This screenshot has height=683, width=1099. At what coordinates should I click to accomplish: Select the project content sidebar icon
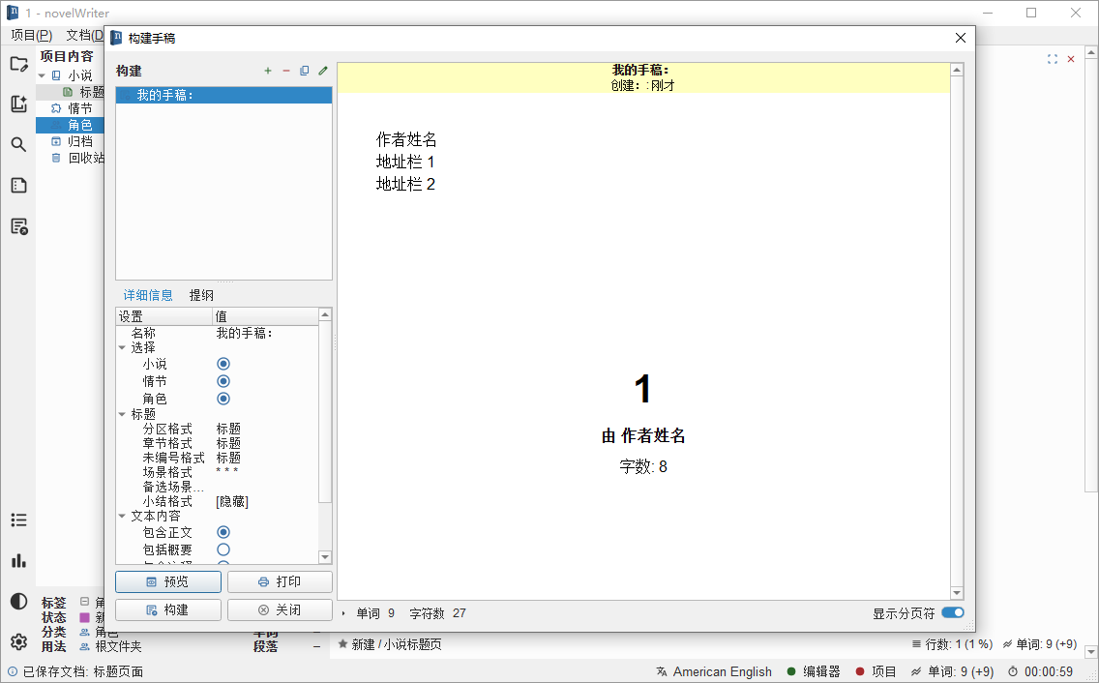click(x=18, y=64)
